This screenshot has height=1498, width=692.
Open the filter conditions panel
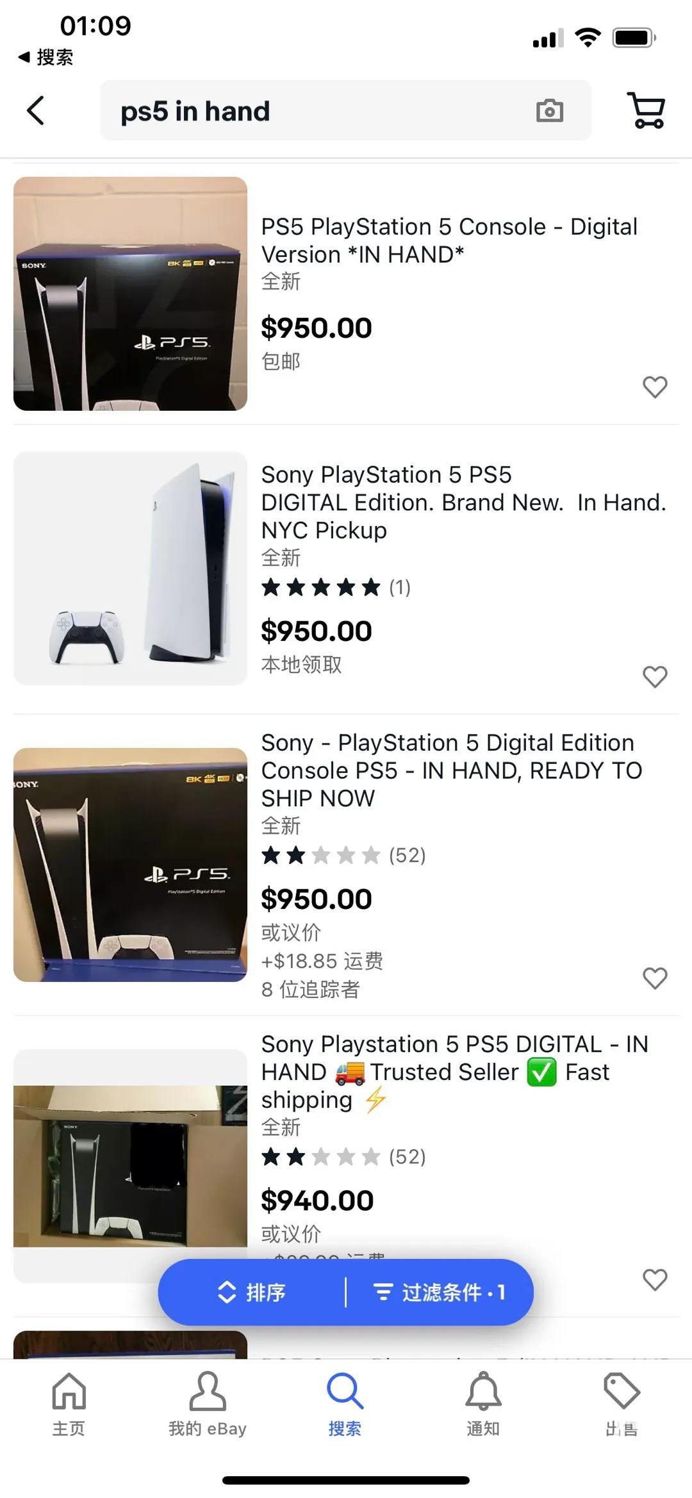coord(440,1292)
